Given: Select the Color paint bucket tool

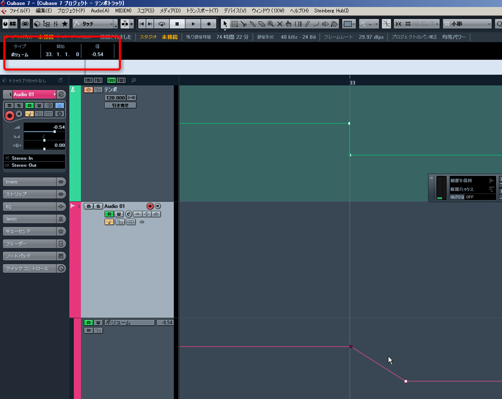Looking at the screenshot, I should tap(334, 24).
